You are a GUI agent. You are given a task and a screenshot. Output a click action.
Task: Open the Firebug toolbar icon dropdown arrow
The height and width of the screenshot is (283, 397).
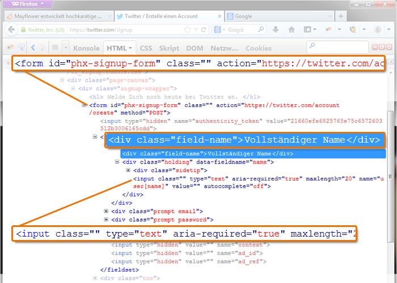tap(340, 30)
